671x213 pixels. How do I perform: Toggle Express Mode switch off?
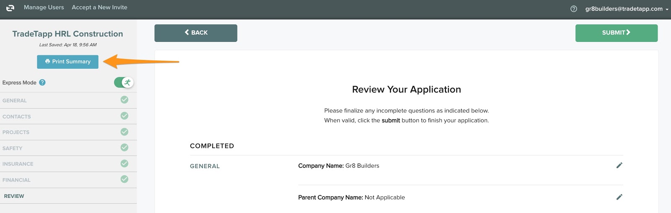coord(124,83)
